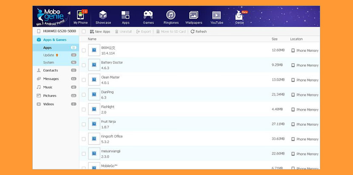Click the 21.34MB size value
353x175 pixels.
coord(278,94)
